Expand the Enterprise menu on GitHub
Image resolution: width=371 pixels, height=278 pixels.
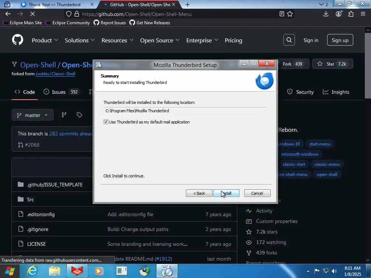coord(202,41)
